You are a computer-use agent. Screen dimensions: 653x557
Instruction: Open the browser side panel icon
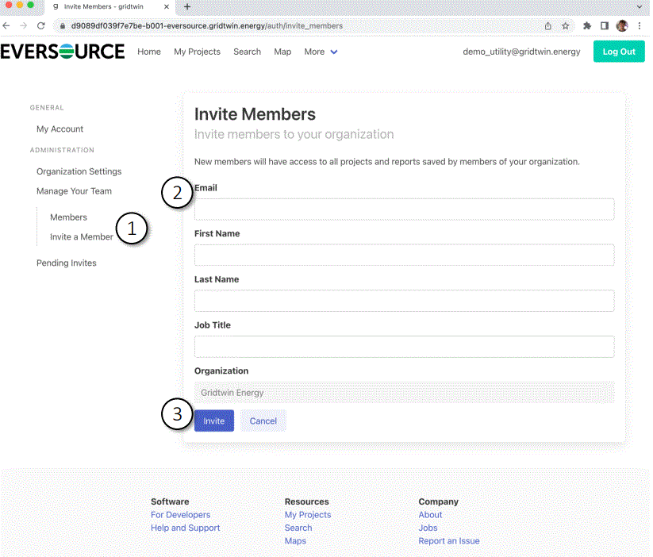(605, 25)
